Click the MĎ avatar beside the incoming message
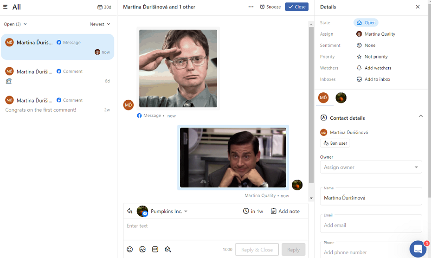Screen dimensions: 431x258 click(x=129, y=105)
